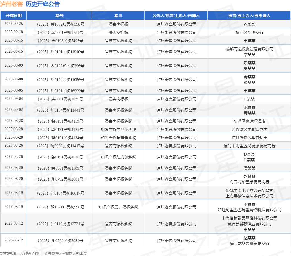Click defendant 高某某
Image resolution: width=291 pixels, height=256 pixels.
click(x=249, y=69)
